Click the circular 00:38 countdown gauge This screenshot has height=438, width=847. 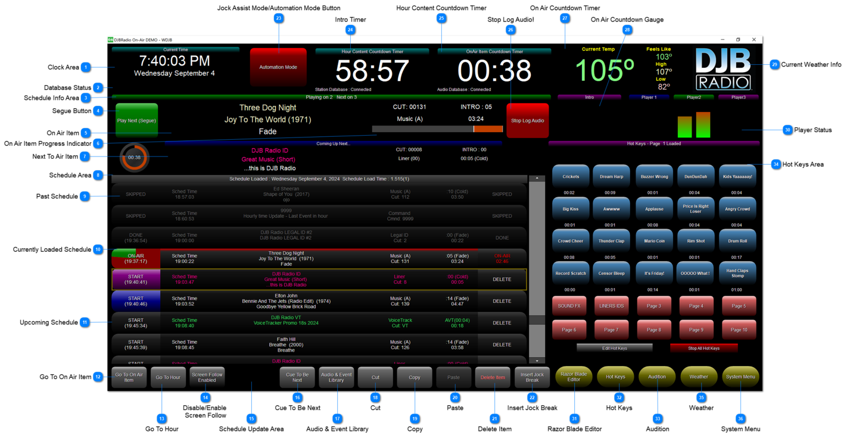pyautogui.click(x=135, y=158)
